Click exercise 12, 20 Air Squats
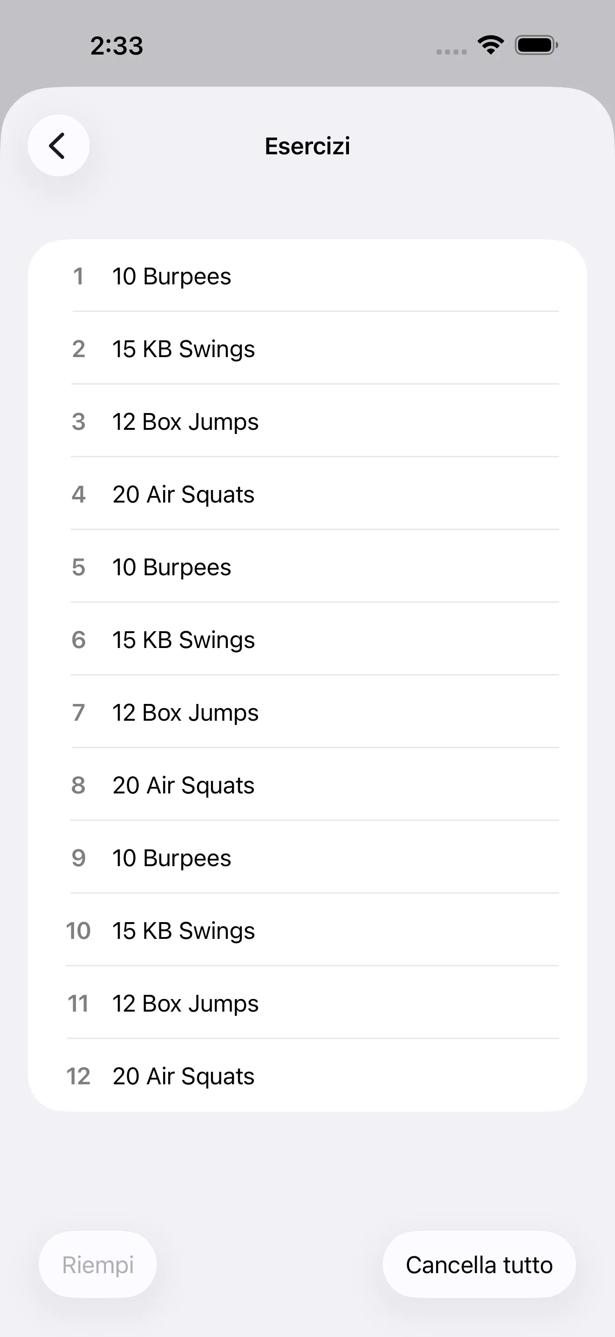The image size is (615, 1337). pyautogui.click(x=307, y=1075)
